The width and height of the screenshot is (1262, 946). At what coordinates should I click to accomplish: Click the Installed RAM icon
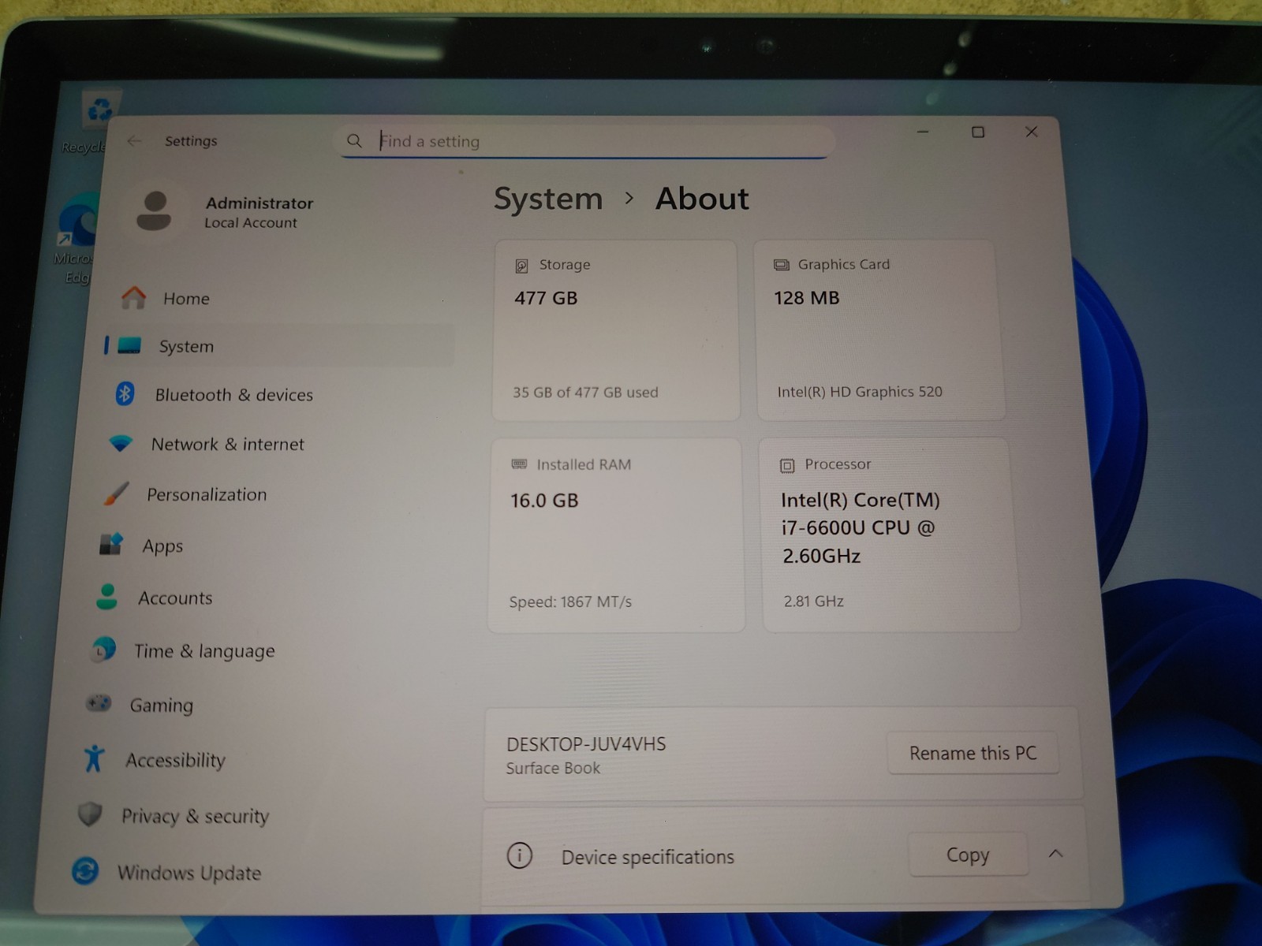coord(519,464)
